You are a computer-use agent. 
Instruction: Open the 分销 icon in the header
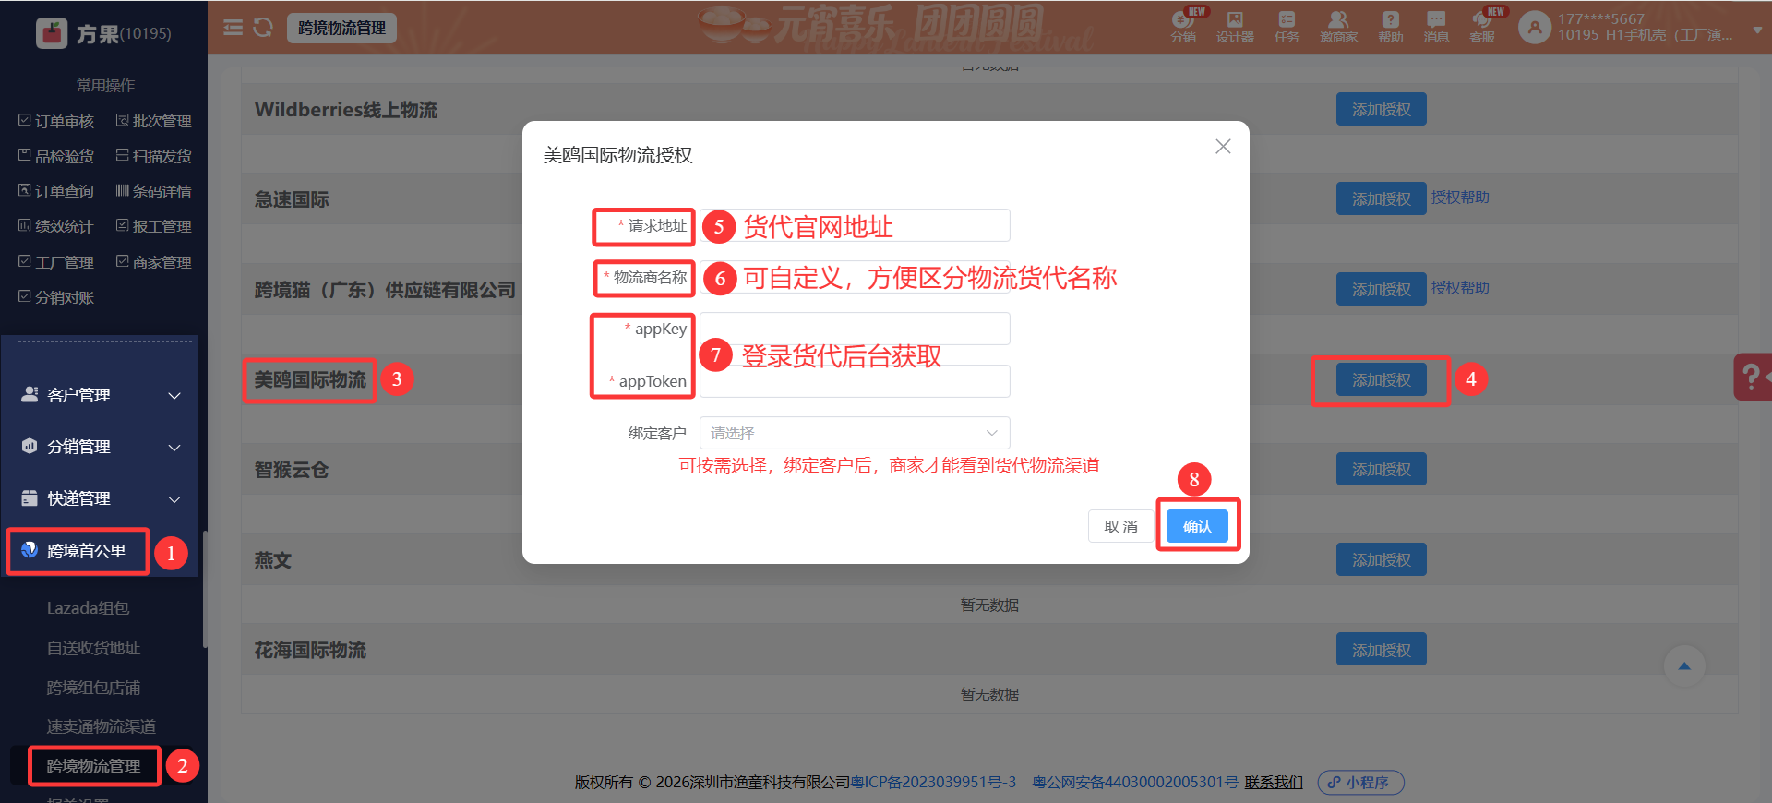pos(1183,27)
